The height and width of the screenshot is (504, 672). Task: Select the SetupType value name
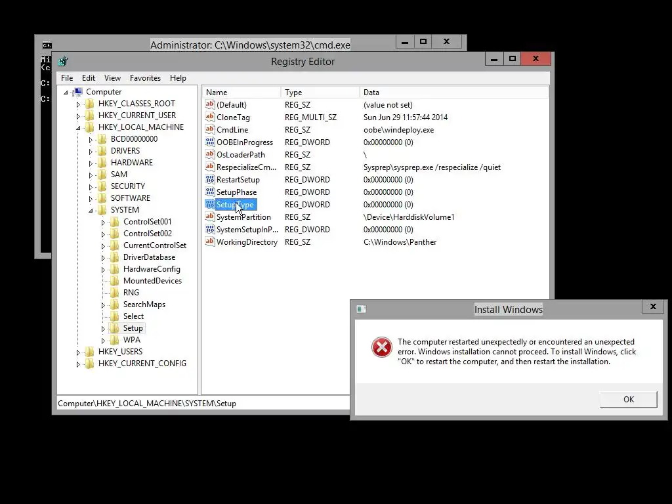point(235,205)
